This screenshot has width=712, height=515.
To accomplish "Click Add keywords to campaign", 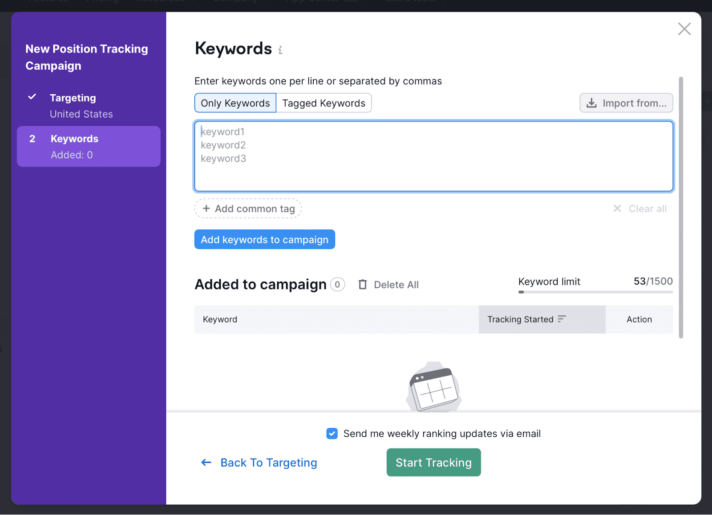I will click(264, 239).
